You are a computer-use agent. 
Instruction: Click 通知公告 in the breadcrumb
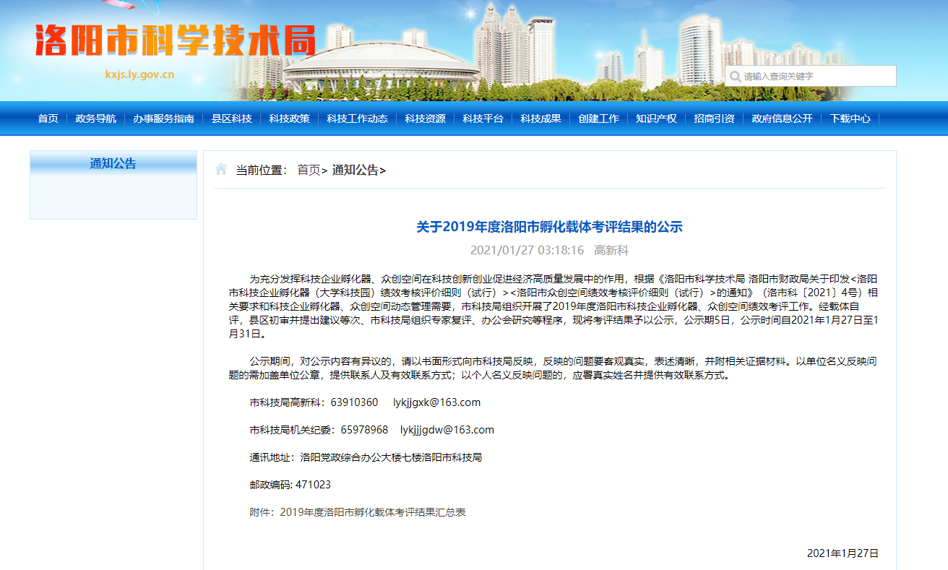pos(355,170)
